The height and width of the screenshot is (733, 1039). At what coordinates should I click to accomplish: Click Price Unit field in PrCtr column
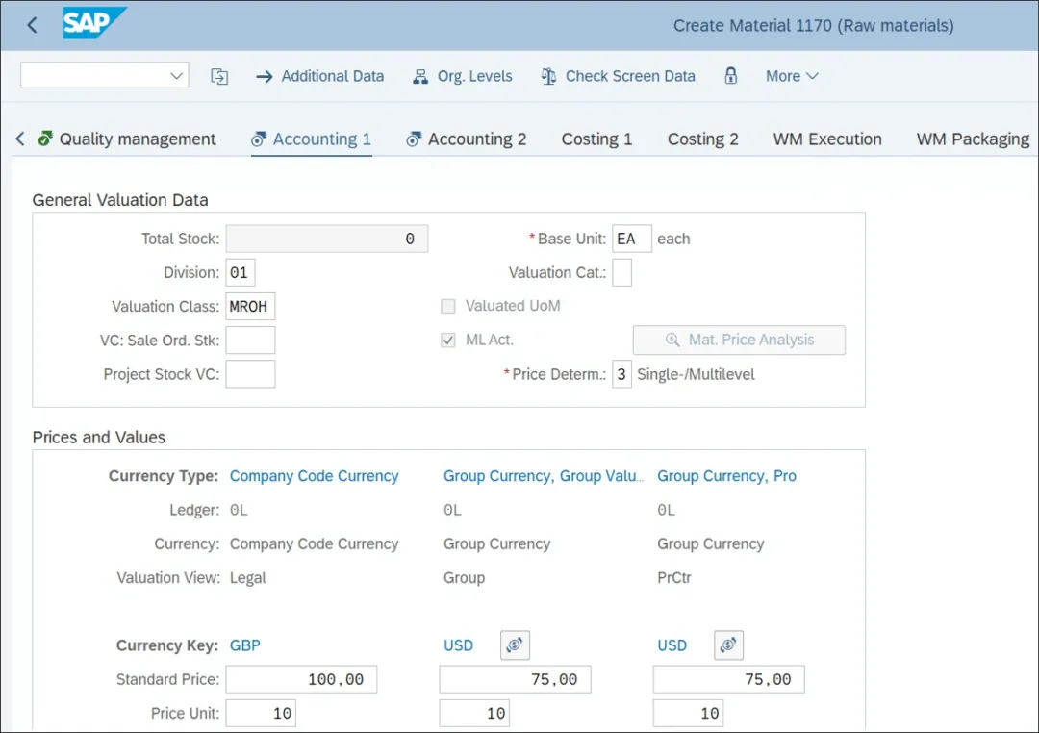click(x=689, y=713)
